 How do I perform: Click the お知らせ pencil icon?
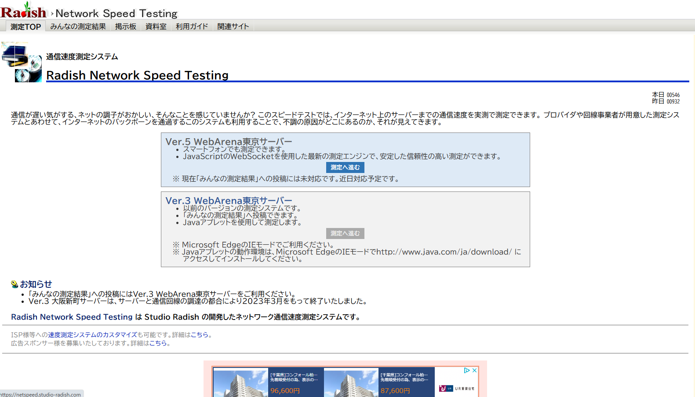click(15, 284)
